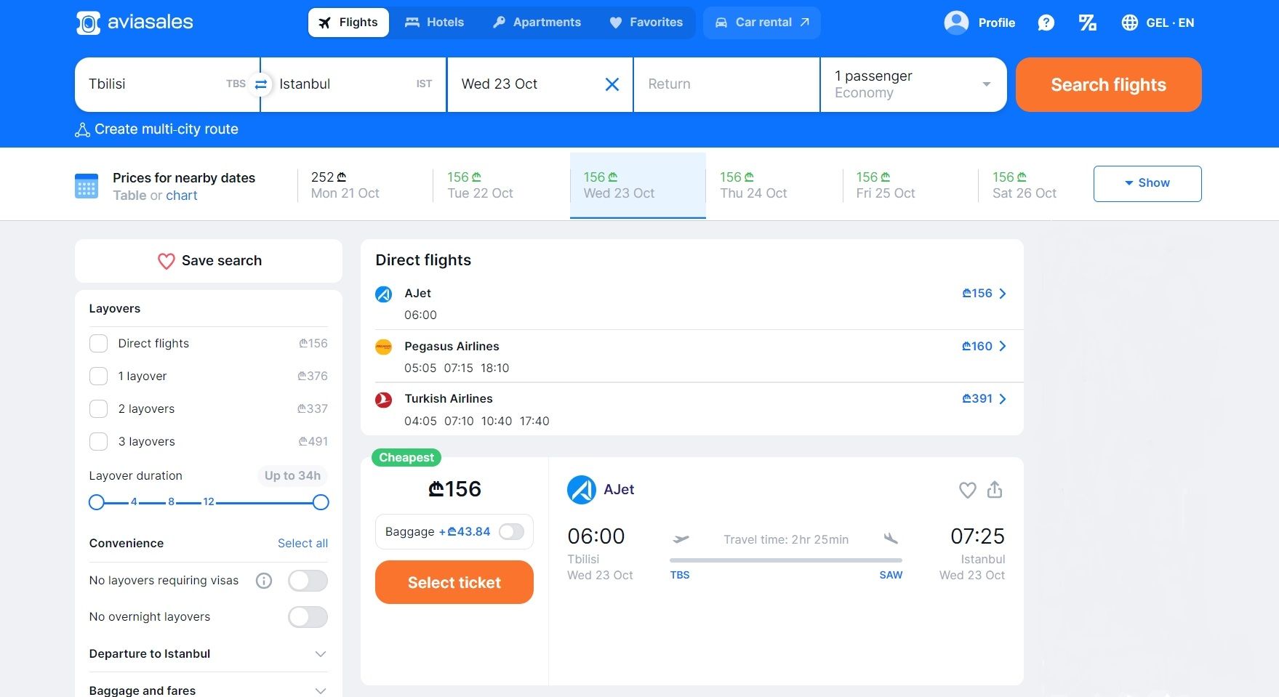This screenshot has height=697, width=1279.
Task: Check the Direct flights filter
Action: (98, 343)
